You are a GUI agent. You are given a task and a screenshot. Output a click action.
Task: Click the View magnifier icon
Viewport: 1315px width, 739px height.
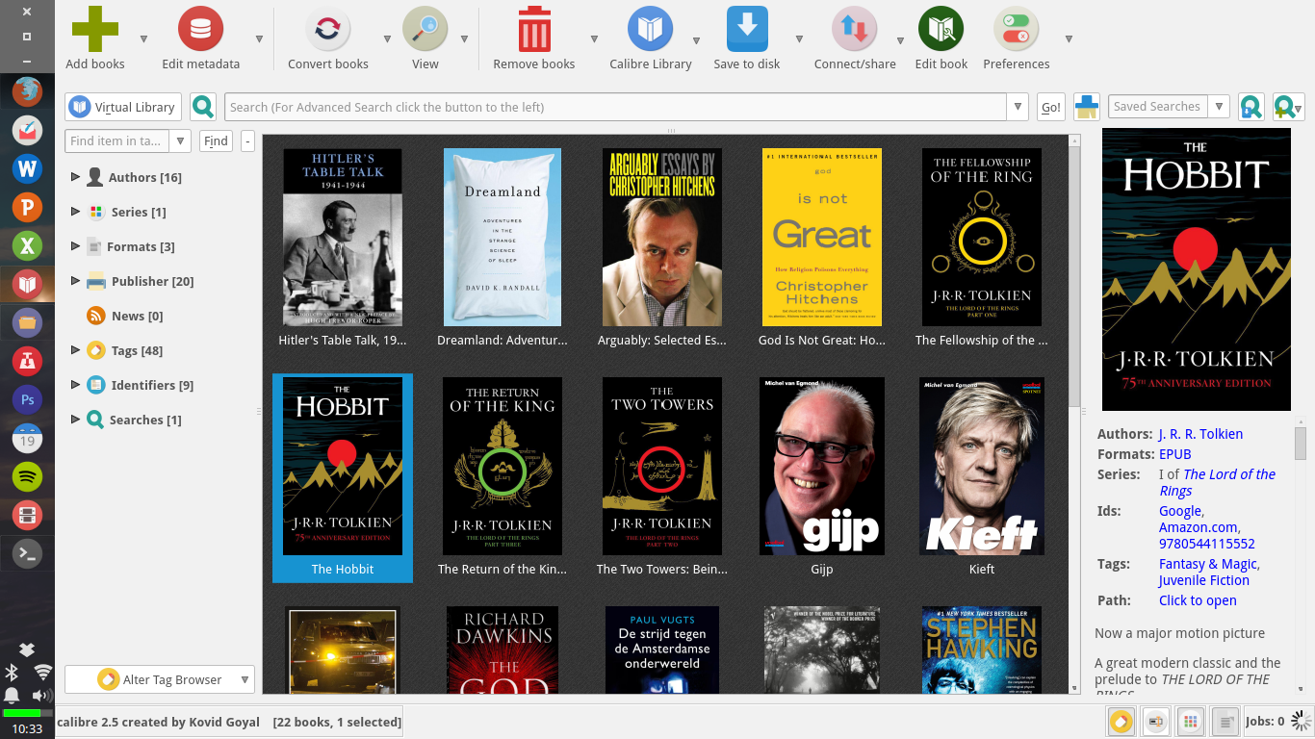[425, 29]
